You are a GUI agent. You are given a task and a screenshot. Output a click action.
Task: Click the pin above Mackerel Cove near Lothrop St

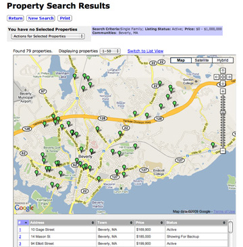point(99,179)
